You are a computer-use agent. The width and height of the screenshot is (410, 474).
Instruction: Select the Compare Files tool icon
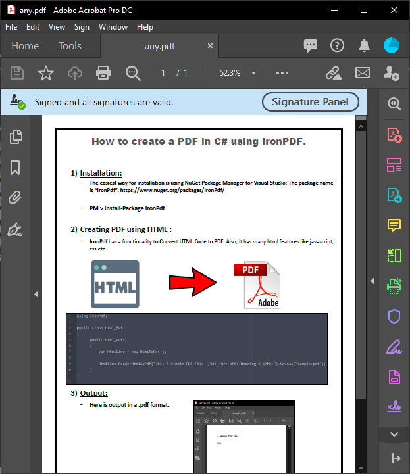tap(394, 256)
